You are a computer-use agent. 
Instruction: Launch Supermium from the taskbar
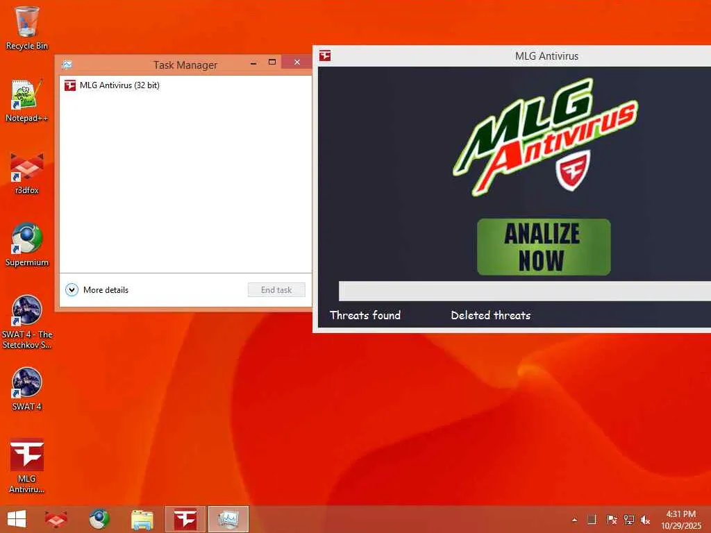[99, 519]
